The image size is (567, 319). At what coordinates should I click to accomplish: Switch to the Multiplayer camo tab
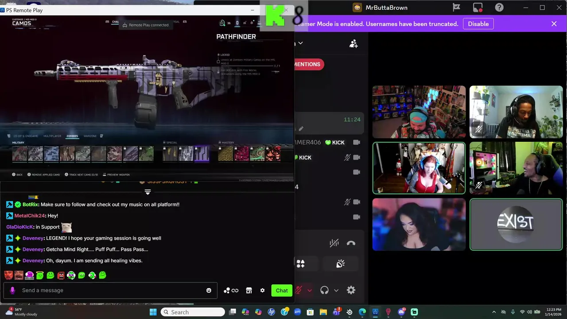coord(52,136)
